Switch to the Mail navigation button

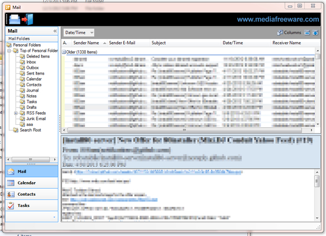coord(31,172)
